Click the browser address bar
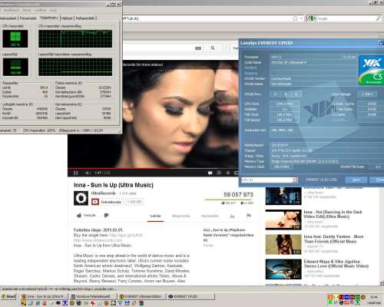Image resolution: width=384 pixels, height=307 pixels. pyautogui.click(x=207, y=18)
